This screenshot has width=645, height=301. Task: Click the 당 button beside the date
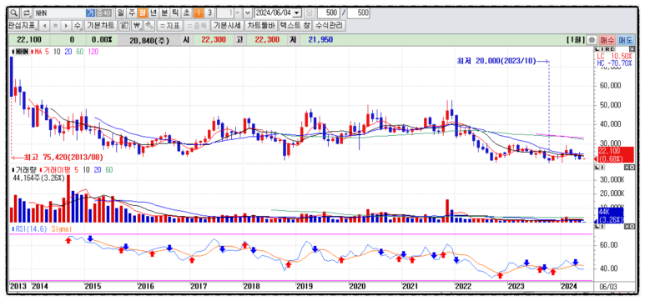[310, 13]
